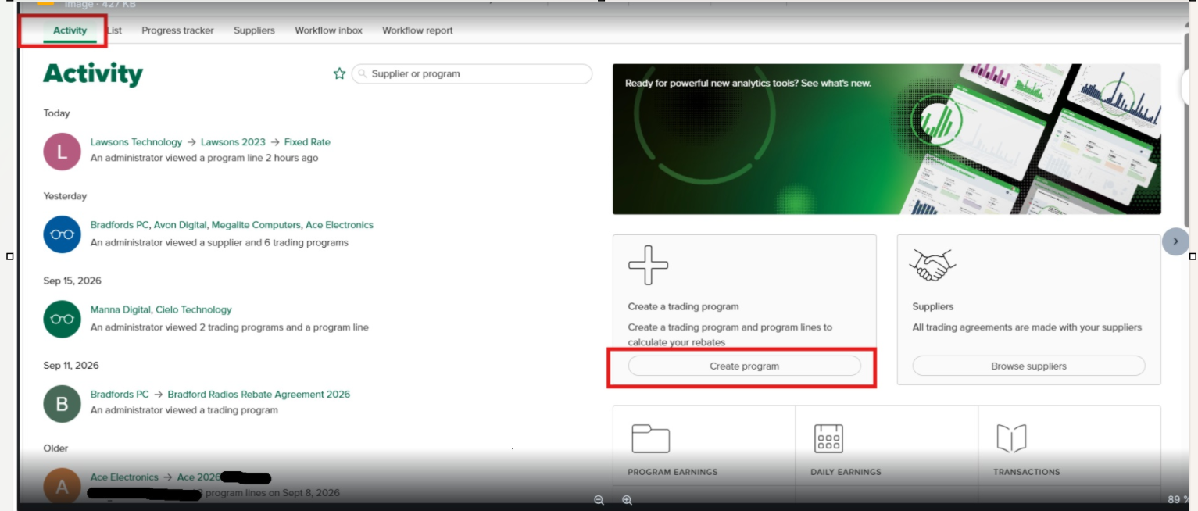Click the Create program button

click(x=744, y=366)
